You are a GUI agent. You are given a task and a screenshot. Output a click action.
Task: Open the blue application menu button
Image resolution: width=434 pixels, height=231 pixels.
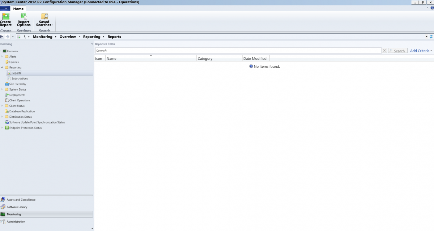click(5, 8)
